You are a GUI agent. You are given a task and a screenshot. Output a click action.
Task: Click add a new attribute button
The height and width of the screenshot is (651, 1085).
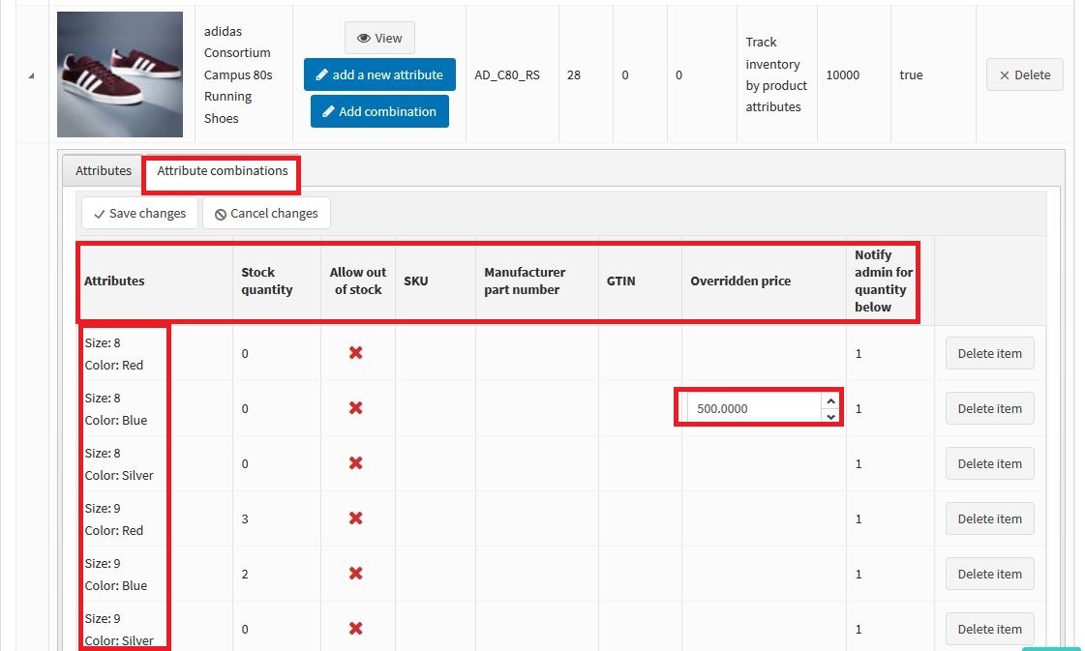tap(379, 74)
